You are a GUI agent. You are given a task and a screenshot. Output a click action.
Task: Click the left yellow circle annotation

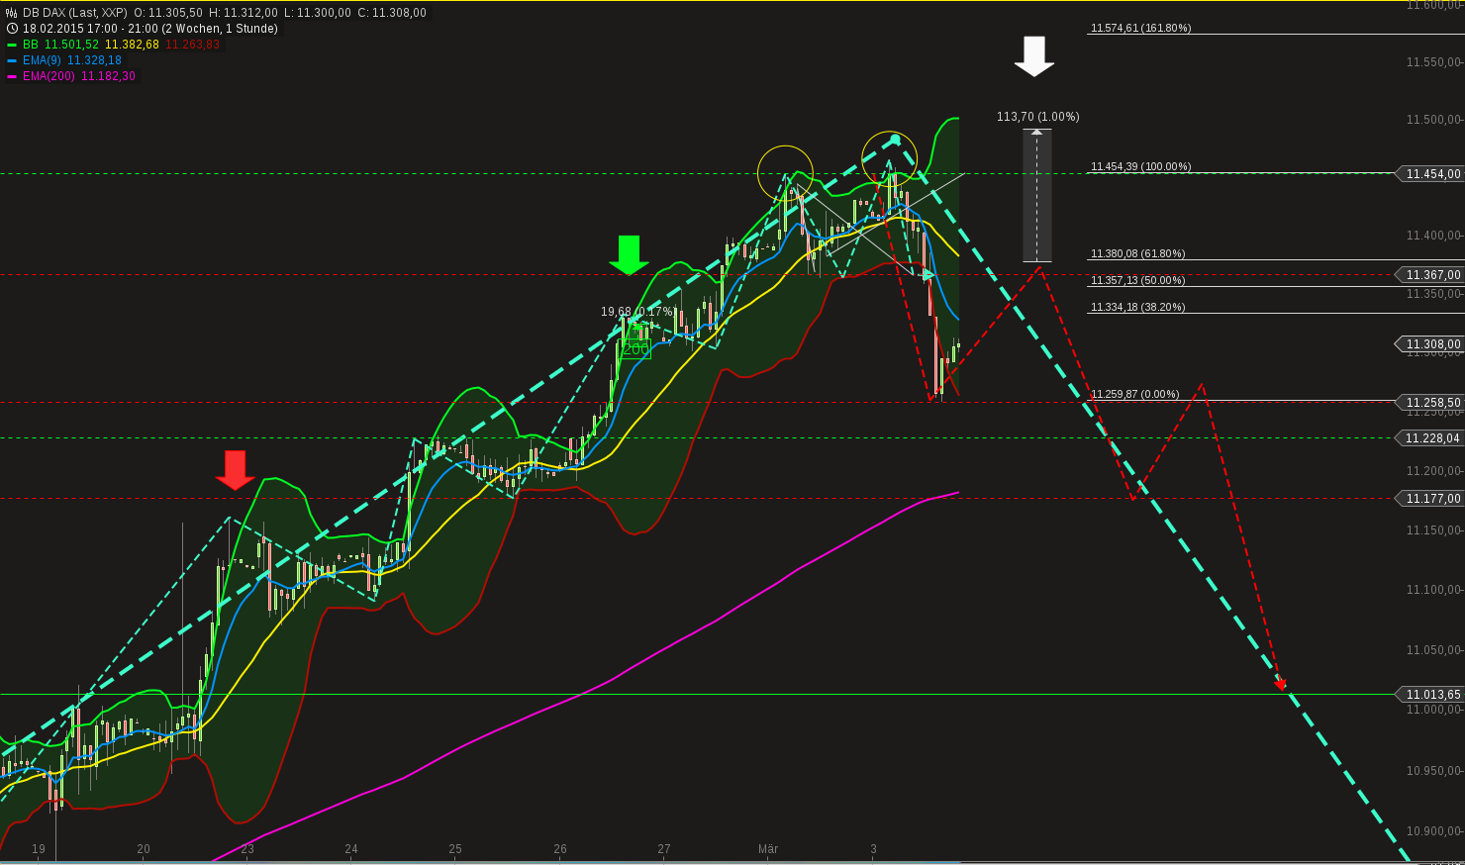[x=785, y=174]
